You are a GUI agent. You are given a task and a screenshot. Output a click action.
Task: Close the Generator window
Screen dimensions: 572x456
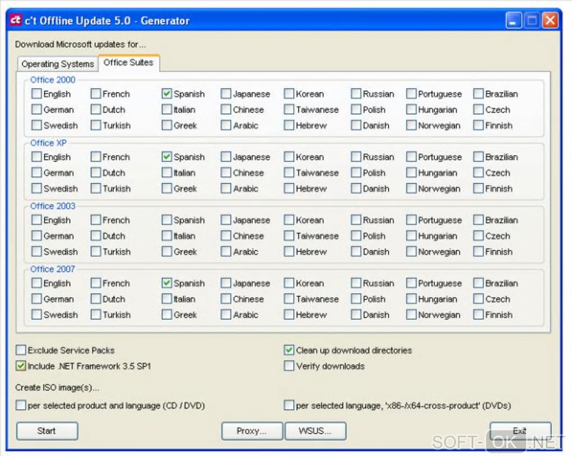tap(550, 20)
